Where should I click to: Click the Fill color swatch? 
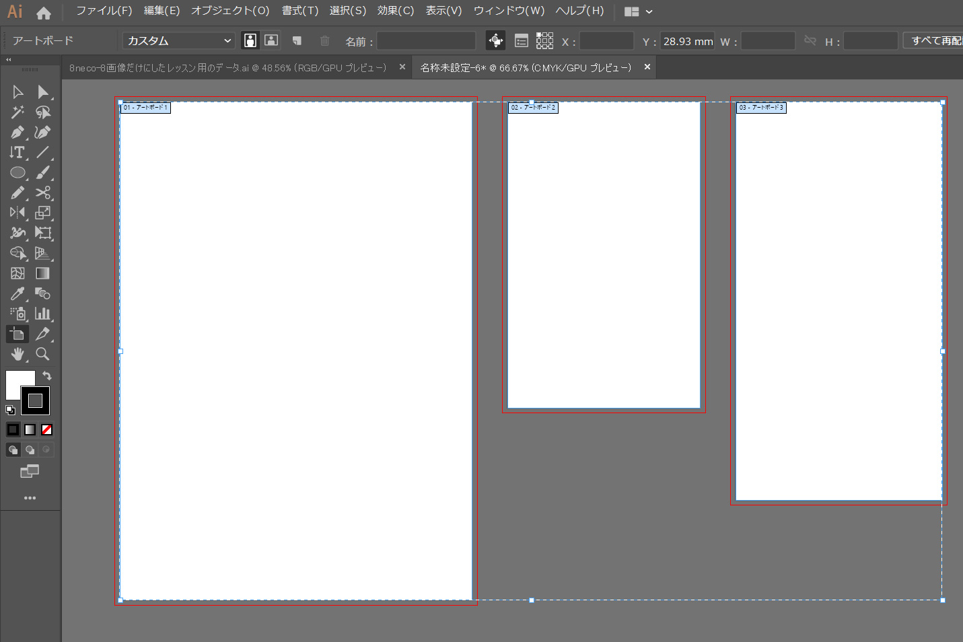16,382
